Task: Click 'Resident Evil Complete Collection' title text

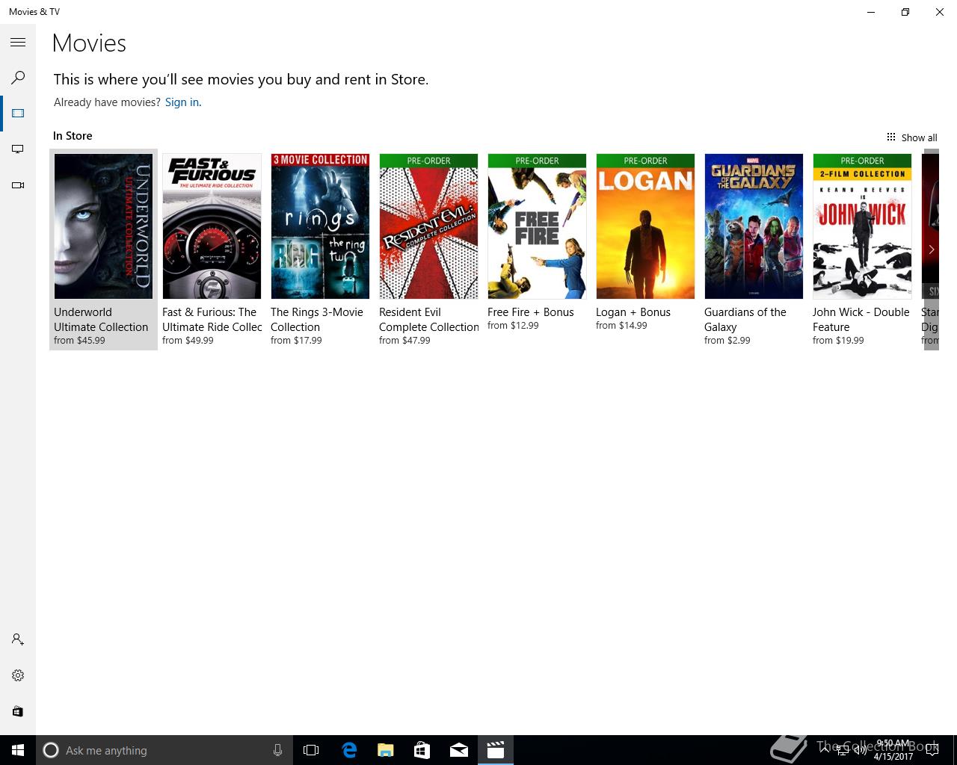Action: 429,320
